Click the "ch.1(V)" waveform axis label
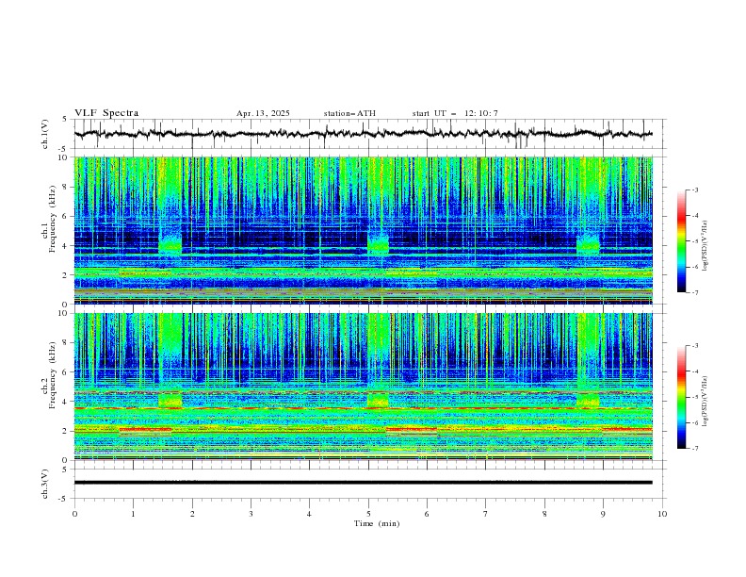This screenshot has width=746, height=577. tap(45, 134)
